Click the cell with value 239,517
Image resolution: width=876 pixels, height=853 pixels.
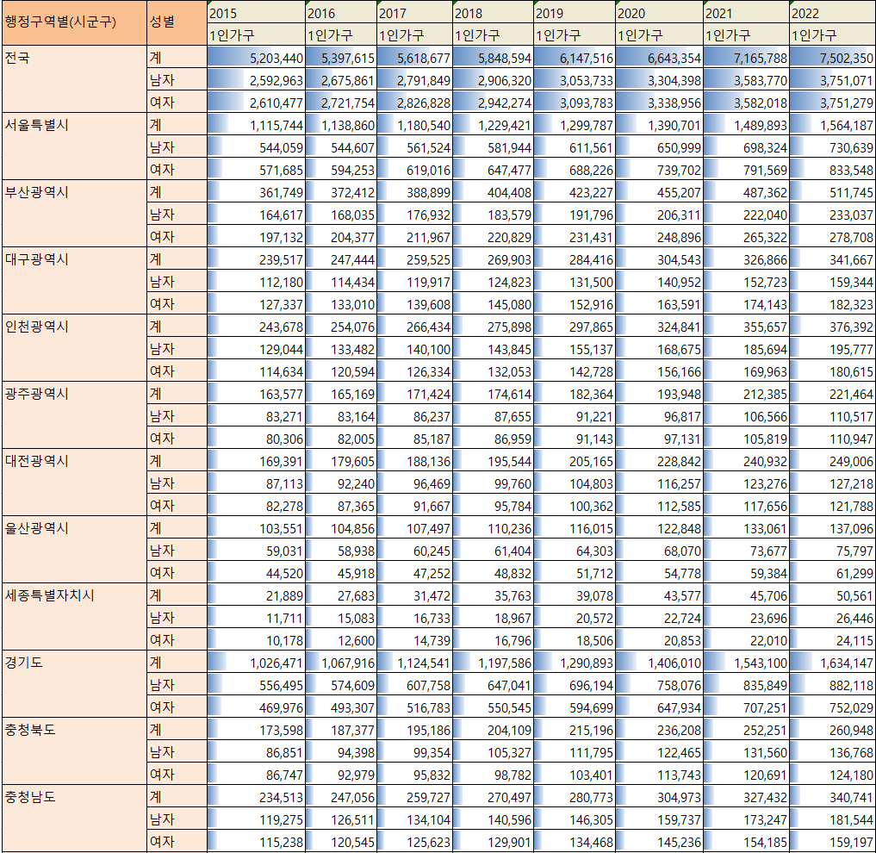[256, 258]
